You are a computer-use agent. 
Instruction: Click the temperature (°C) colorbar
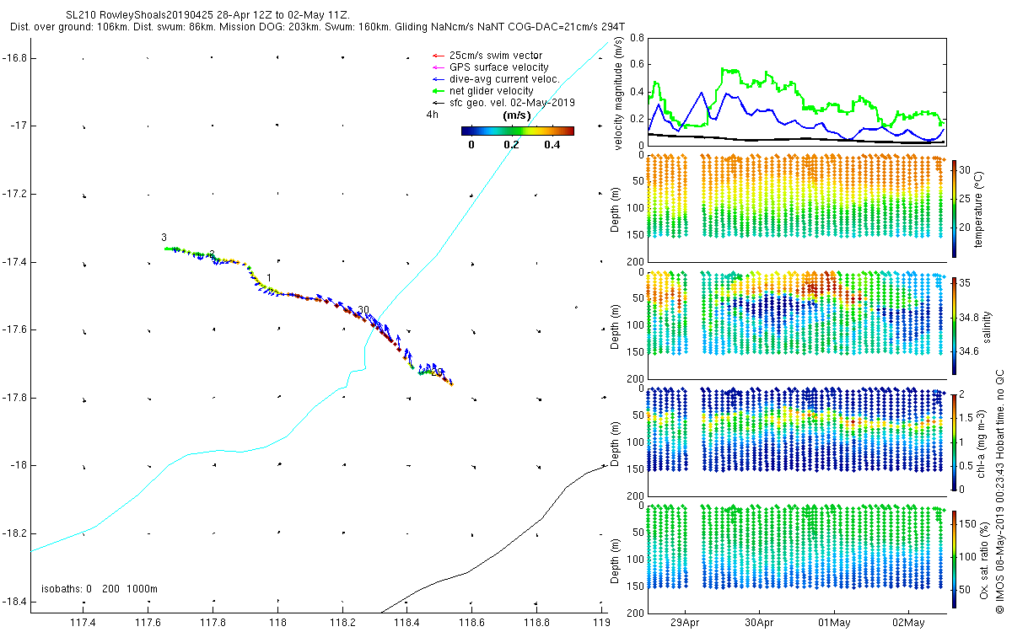(x=955, y=207)
